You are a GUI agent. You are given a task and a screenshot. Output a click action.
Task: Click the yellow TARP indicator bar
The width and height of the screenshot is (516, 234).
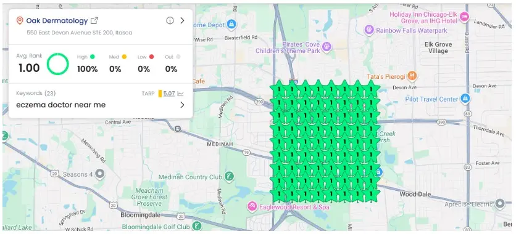160,94
